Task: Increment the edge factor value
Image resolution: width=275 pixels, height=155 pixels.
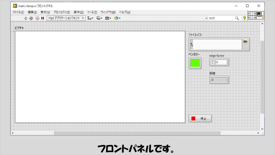Action: [x=213, y=61]
